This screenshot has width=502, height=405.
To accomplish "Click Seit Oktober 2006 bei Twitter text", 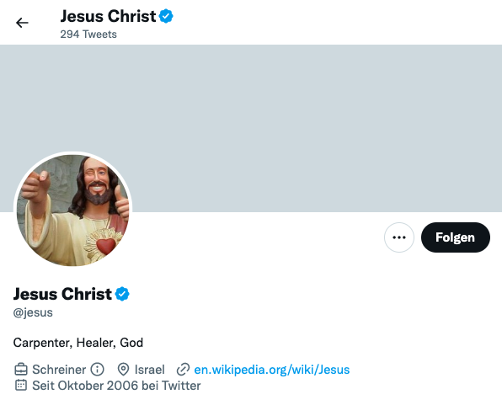I will tap(116, 386).
